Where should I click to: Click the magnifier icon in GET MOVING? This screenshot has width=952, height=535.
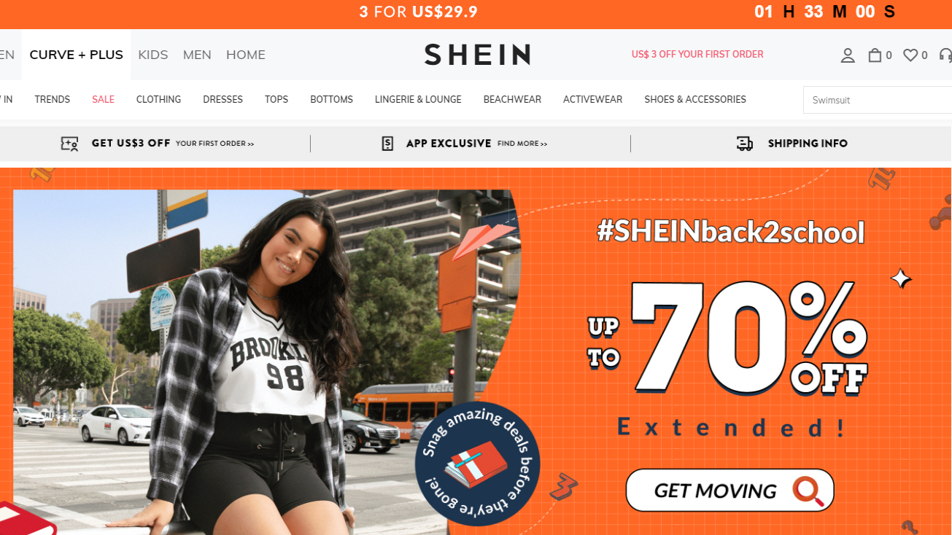[809, 491]
